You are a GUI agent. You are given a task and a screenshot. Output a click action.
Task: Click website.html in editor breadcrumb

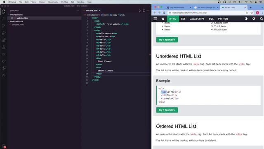click(92, 15)
